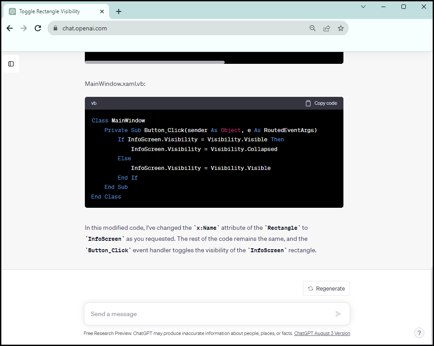
Task: Open the ChatGPT August 3 Version link
Action: (322, 333)
